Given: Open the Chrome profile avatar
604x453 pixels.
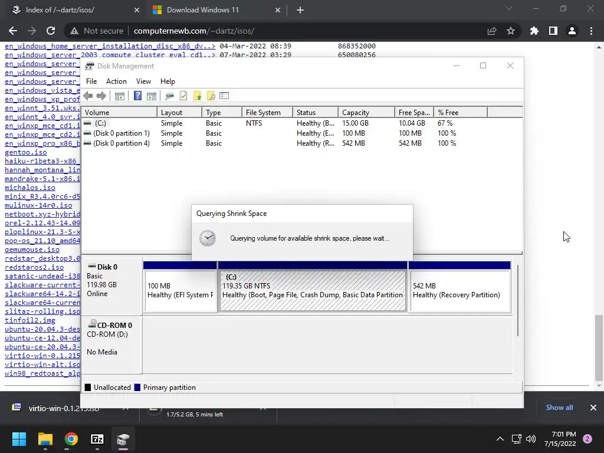Looking at the screenshot, I should [572, 31].
